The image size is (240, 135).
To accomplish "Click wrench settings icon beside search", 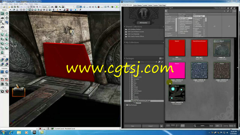I will point(228,11).
